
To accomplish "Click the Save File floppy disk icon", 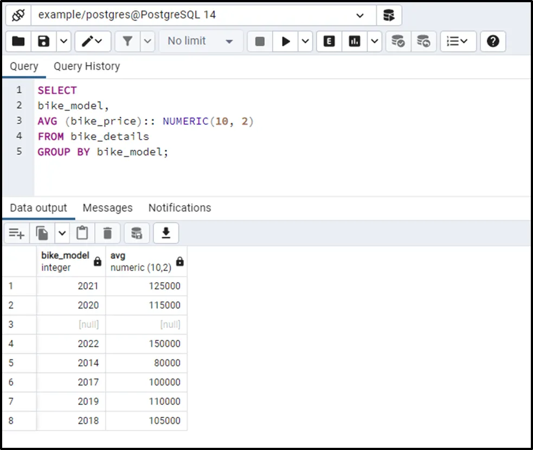I will [x=44, y=41].
